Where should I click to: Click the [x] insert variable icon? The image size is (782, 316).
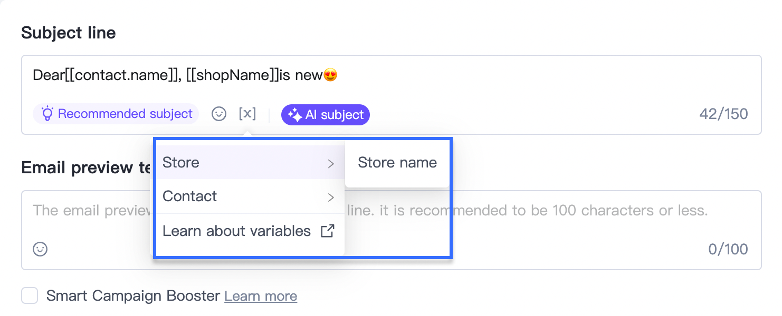247,114
